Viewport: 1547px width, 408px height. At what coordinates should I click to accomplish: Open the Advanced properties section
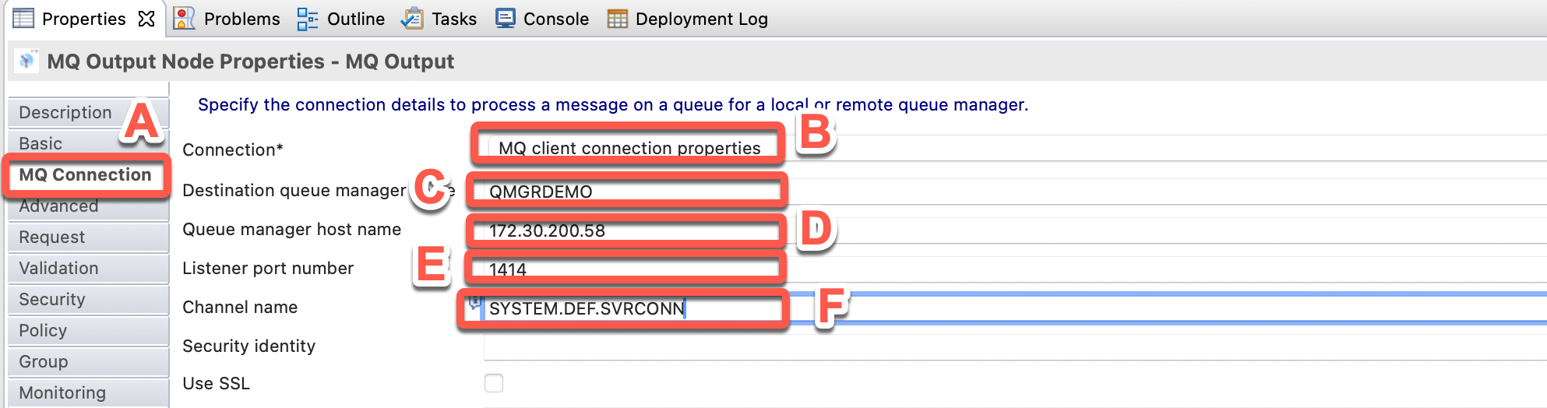click(x=58, y=207)
